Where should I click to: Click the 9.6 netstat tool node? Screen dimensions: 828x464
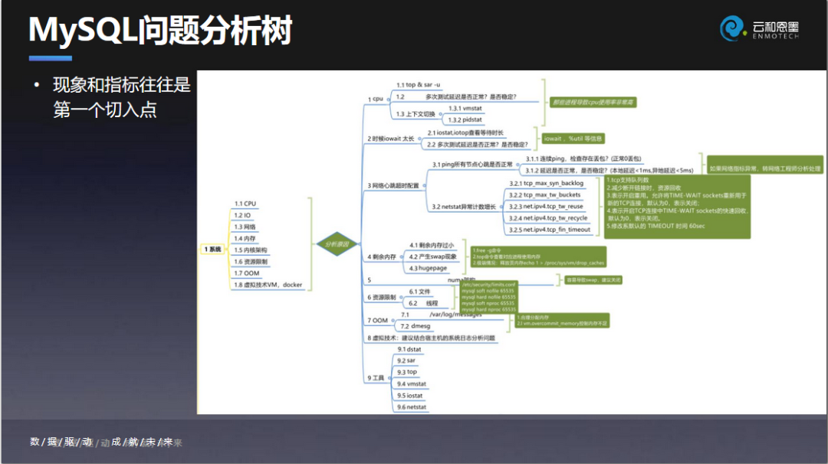tap(412, 407)
